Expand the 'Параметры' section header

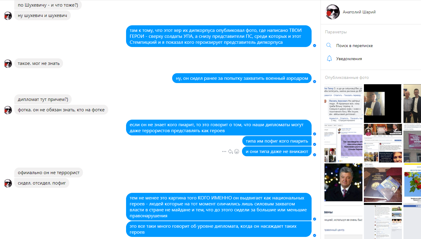pyautogui.click(x=336, y=32)
